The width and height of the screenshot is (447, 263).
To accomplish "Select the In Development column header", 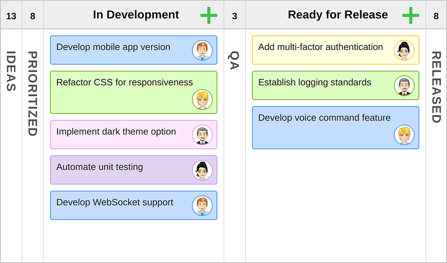I will click(136, 15).
